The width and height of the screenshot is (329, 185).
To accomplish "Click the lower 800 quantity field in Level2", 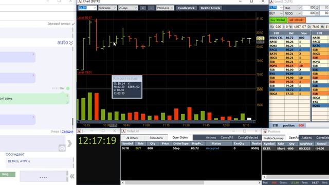I will click(x=309, y=13).
